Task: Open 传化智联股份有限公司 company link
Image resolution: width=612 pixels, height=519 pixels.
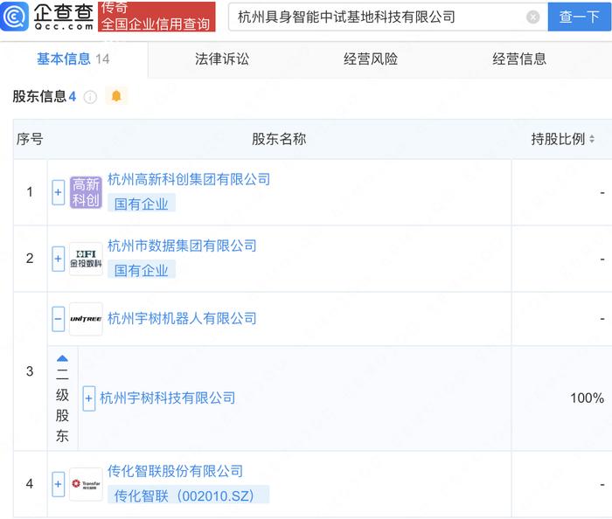Action: click(x=175, y=471)
